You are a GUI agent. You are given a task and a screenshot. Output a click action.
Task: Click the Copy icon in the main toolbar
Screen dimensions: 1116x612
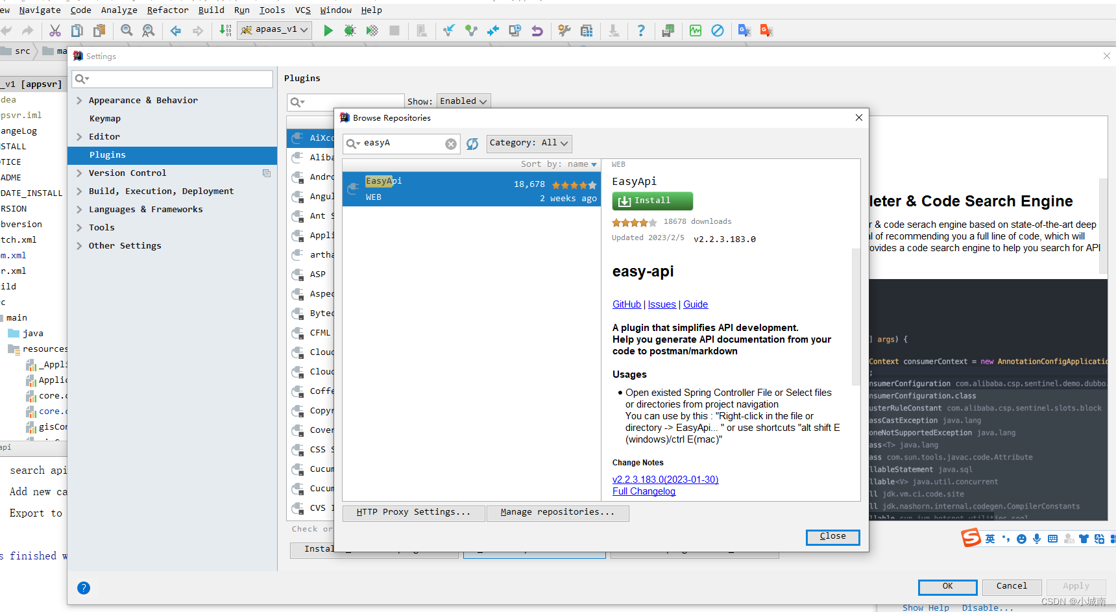coord(77,31)
